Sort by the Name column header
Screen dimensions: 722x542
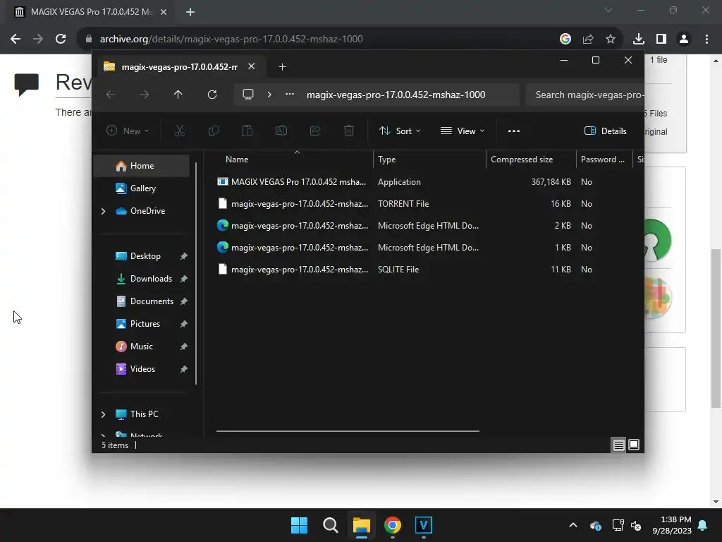295,159
